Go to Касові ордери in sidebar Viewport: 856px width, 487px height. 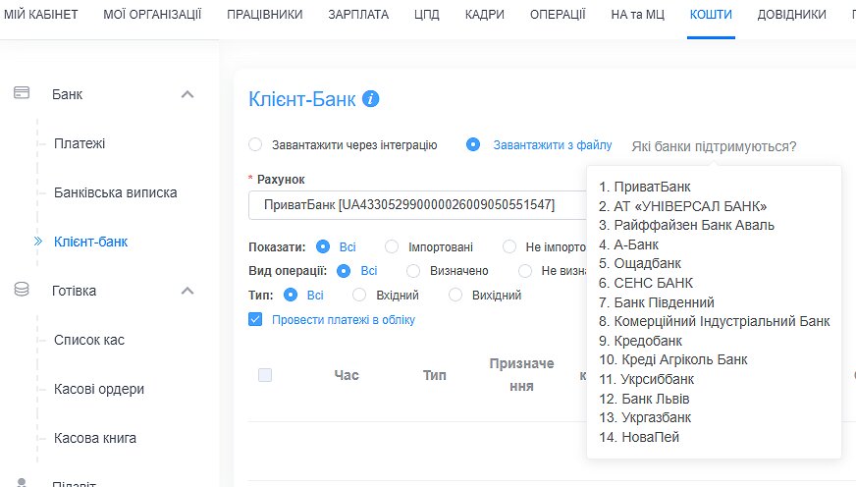click(x=99, y=389)
